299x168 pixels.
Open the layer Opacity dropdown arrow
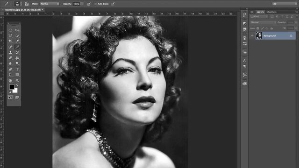tap(296, 22)
